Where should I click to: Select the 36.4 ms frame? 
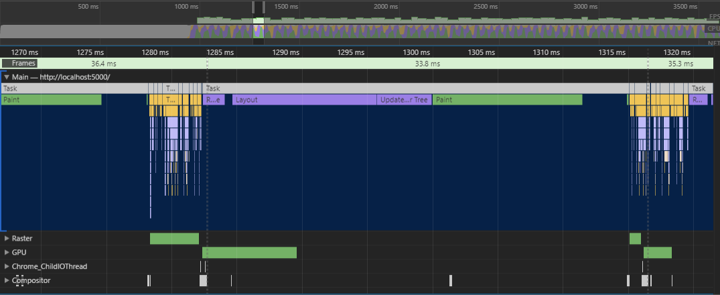(104, 64)
